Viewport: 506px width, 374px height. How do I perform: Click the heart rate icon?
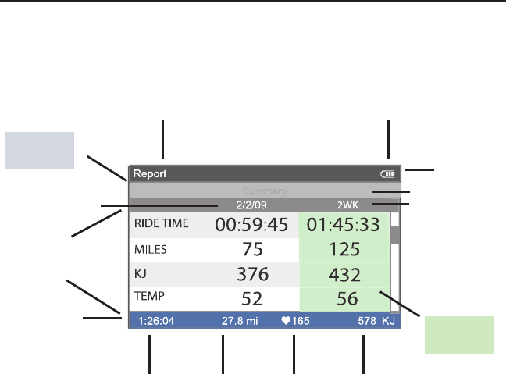tap(287, 320)
